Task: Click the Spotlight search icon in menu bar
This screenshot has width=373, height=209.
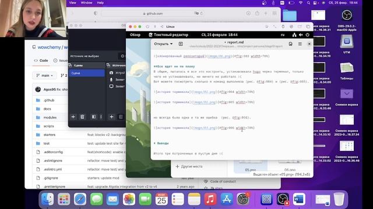Action: [308, 2]
